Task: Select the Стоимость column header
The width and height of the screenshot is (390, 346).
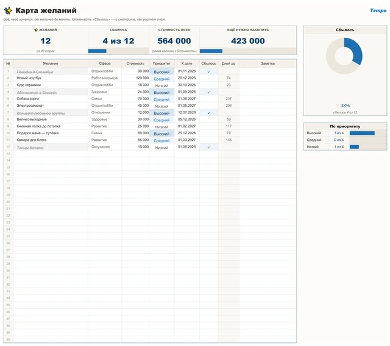Action: click(x=135, y=63)
